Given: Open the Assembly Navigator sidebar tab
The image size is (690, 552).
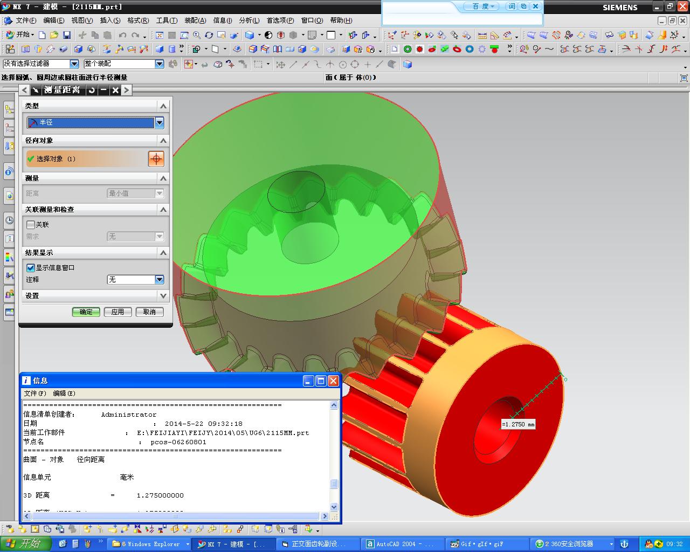Looking at the screenshot, I should [9, 110].
